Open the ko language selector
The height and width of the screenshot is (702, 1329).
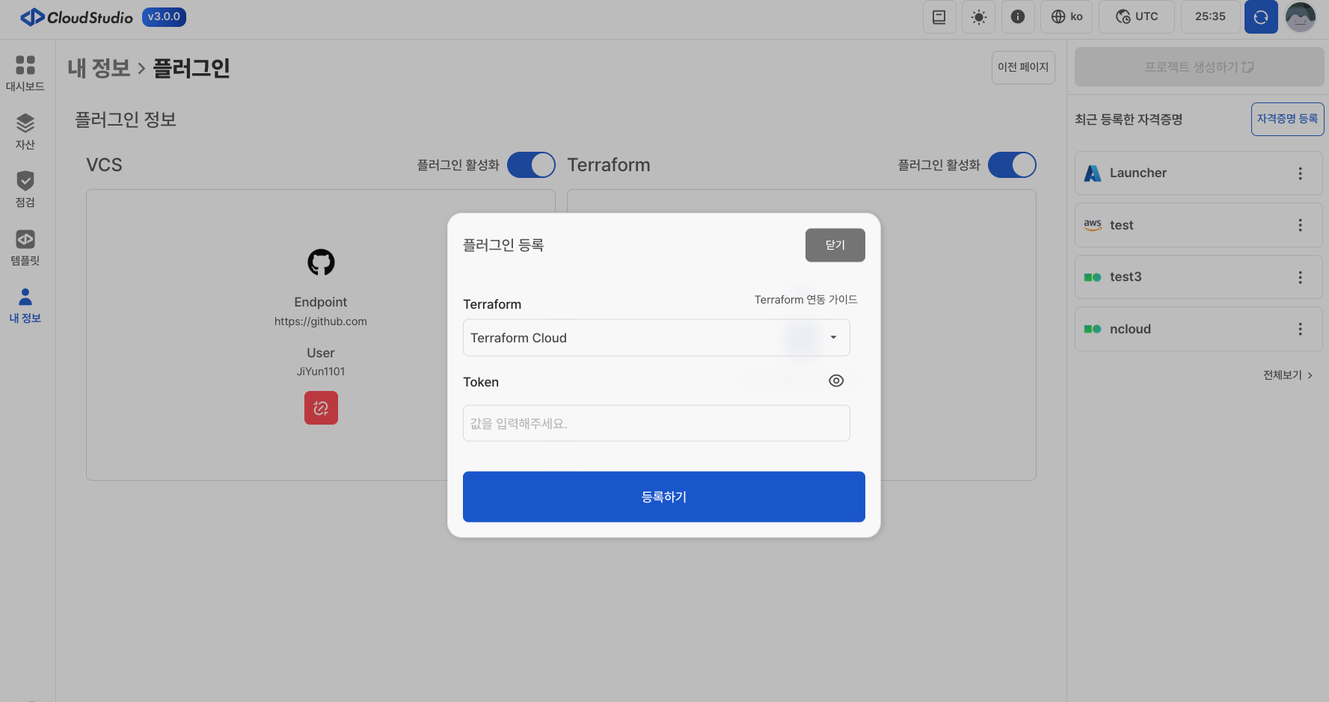pos(1066,16)
